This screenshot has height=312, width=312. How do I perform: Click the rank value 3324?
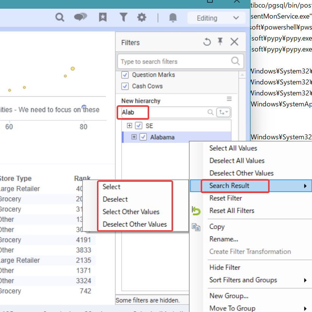point(83,281)
